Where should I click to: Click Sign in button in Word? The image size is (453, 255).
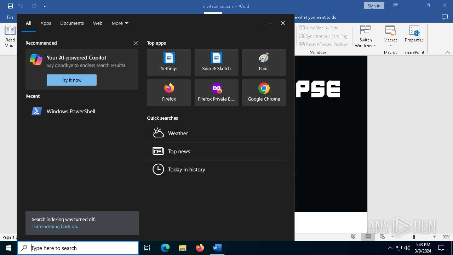tap(374, 6)
